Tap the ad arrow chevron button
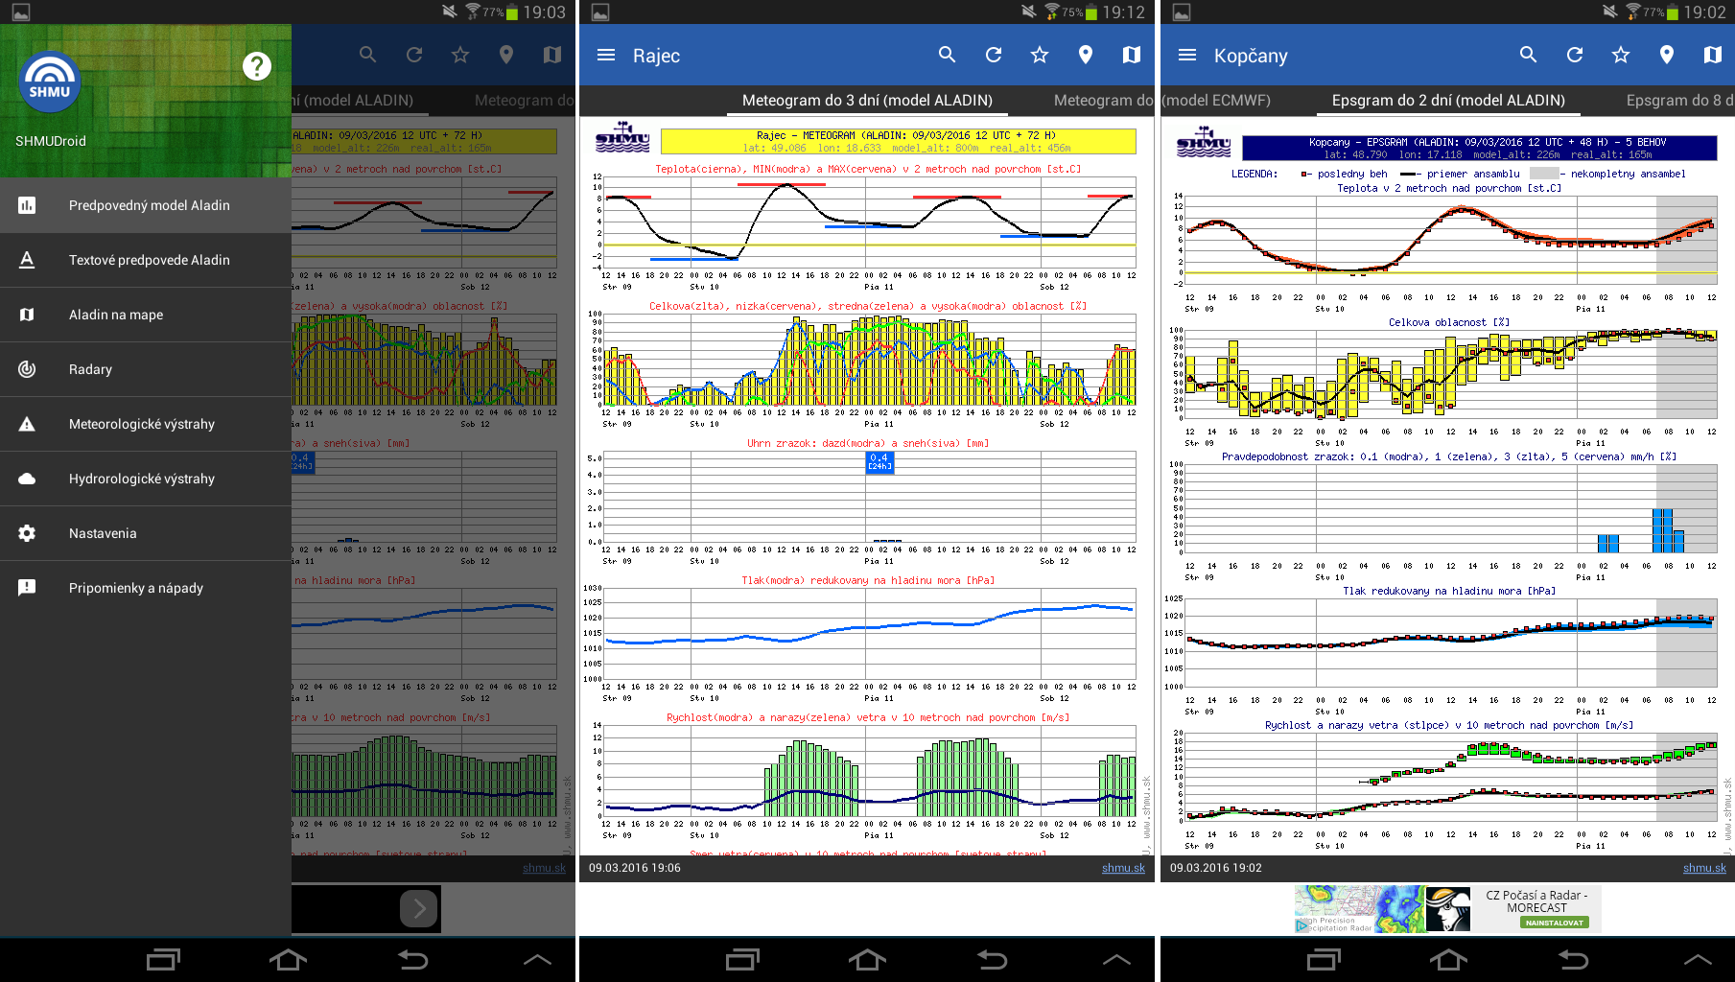 tap(419, 908)
